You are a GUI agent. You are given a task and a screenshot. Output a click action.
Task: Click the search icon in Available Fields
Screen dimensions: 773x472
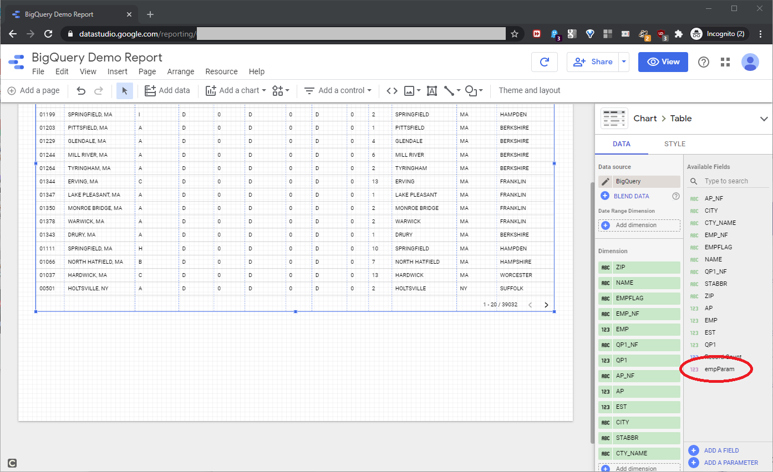pos(694,181)
